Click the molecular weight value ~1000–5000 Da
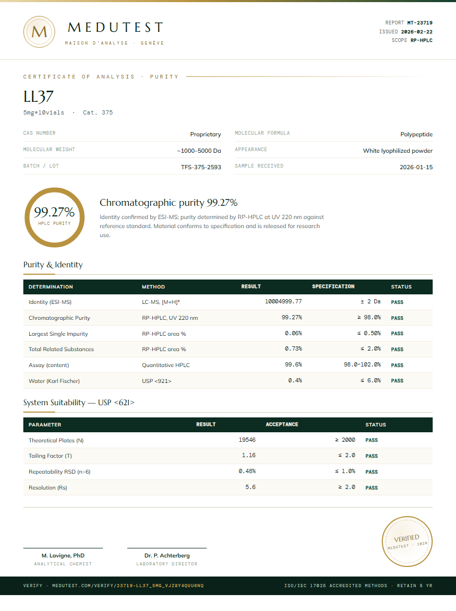 click(199, 151)
